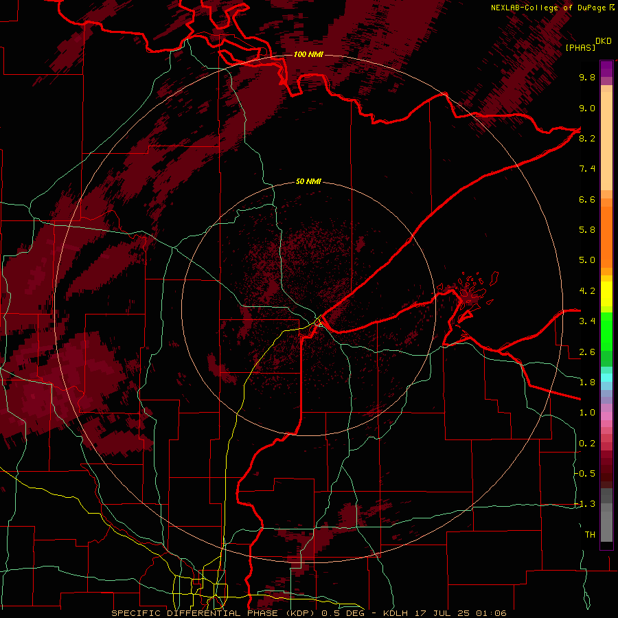
Task: Click the 1.8 legend value
Action: [x=587, y=382]
